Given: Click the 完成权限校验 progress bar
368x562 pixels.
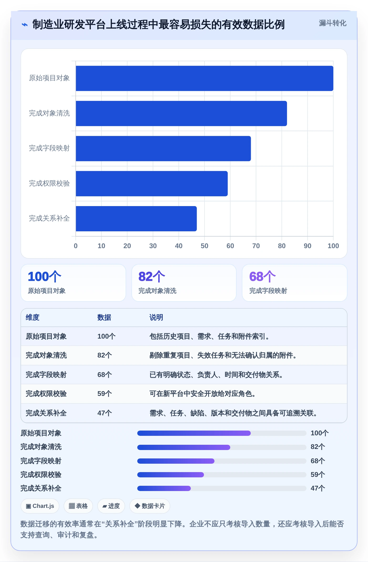Looking at the screenshot, I should coord(222,475).
